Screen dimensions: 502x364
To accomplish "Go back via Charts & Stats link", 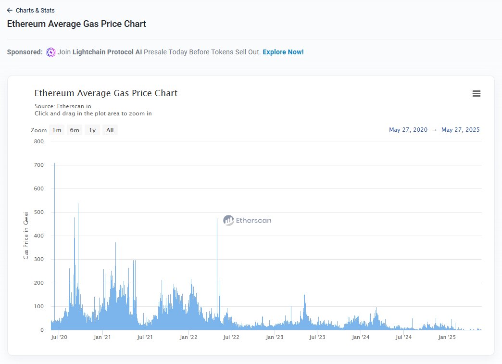I will click(x=35, y=10).
